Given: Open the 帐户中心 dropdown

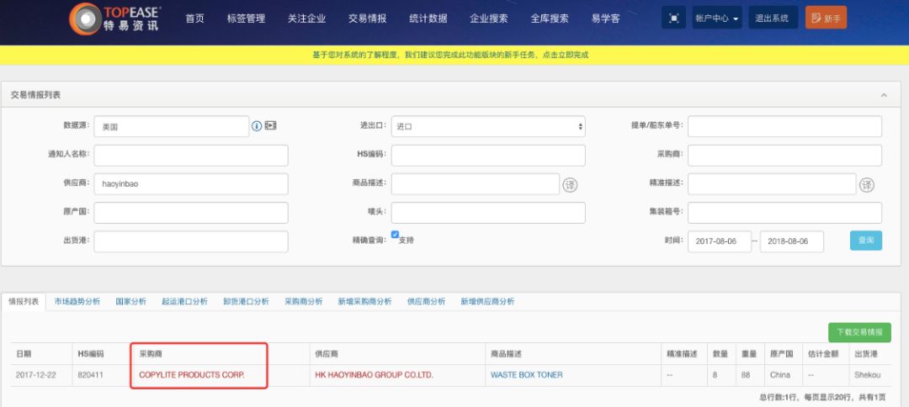Looking at the screenshot, I should point(717,18).
